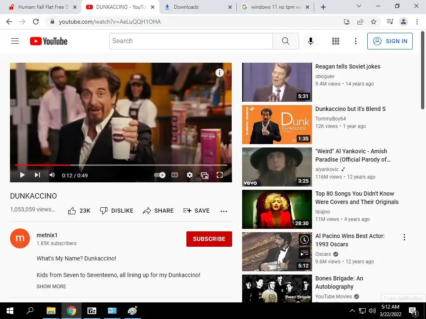This screenshot has height=319, width=426.
Task: Open a new browser tab
Action: coord(323,7)
